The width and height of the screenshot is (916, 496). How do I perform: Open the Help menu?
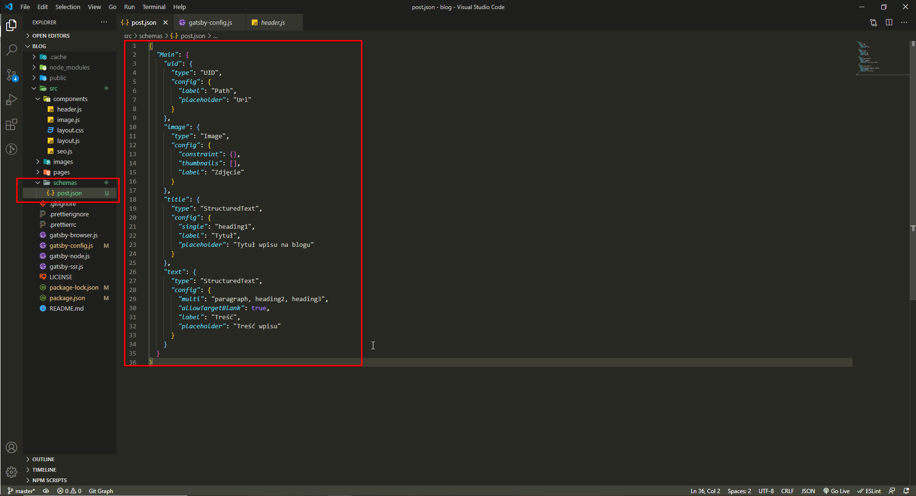[x=179, y=7]
